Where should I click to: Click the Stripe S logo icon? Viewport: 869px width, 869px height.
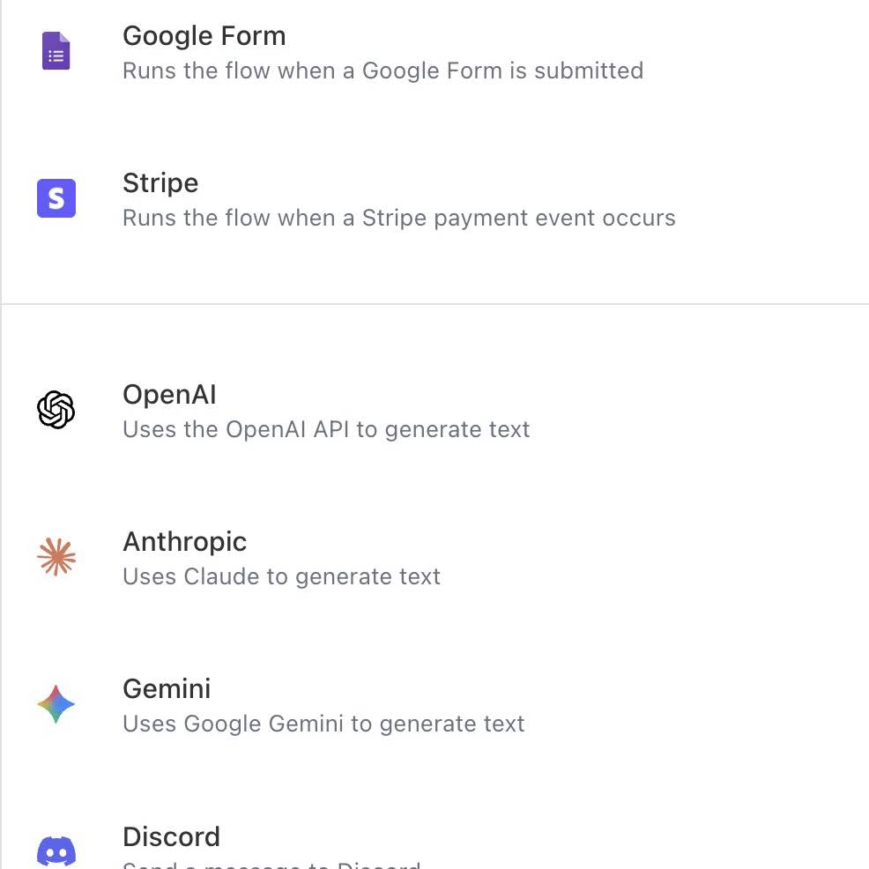tap(56, 198)
